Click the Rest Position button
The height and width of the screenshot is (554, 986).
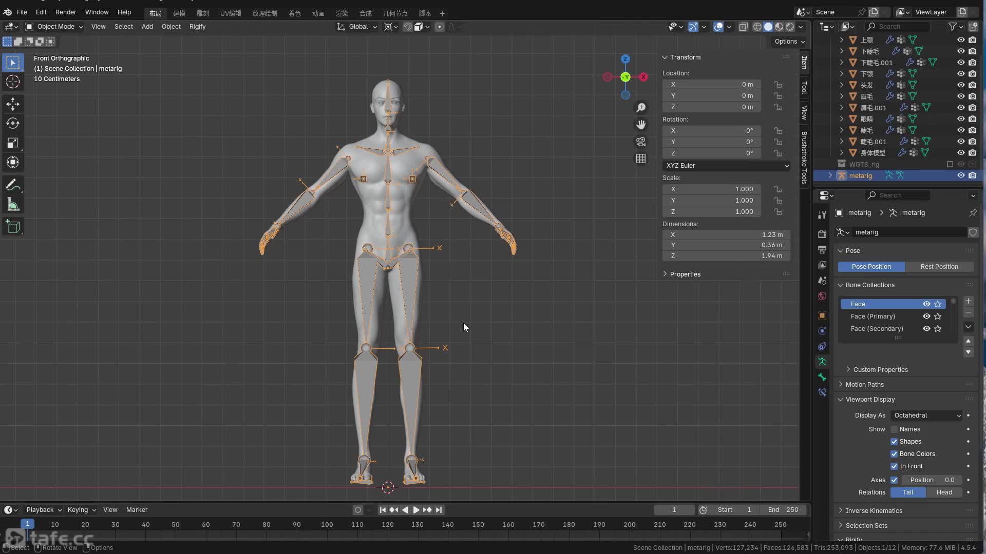(x=939, y=267)
